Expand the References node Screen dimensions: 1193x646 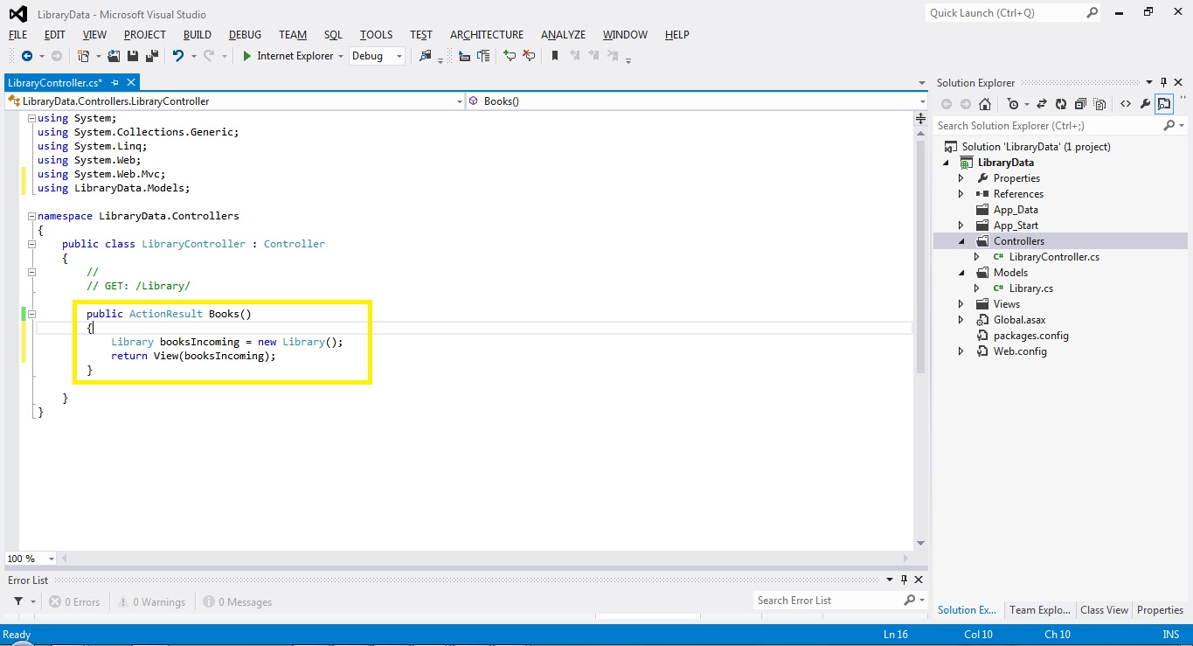[961, 194]
